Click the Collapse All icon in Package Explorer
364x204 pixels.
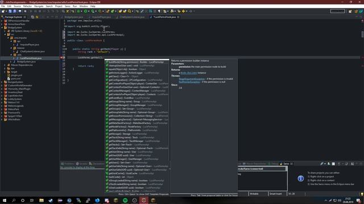pos(32,17)
